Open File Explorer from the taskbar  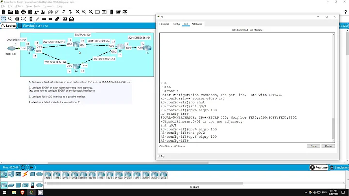(x=14, y=192)
